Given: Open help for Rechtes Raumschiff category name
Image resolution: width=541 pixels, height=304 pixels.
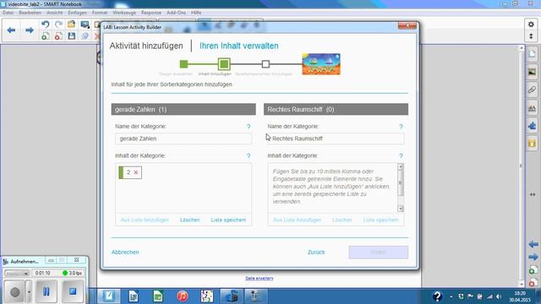Looking at the screenshot, I should (x=401, y=127).
